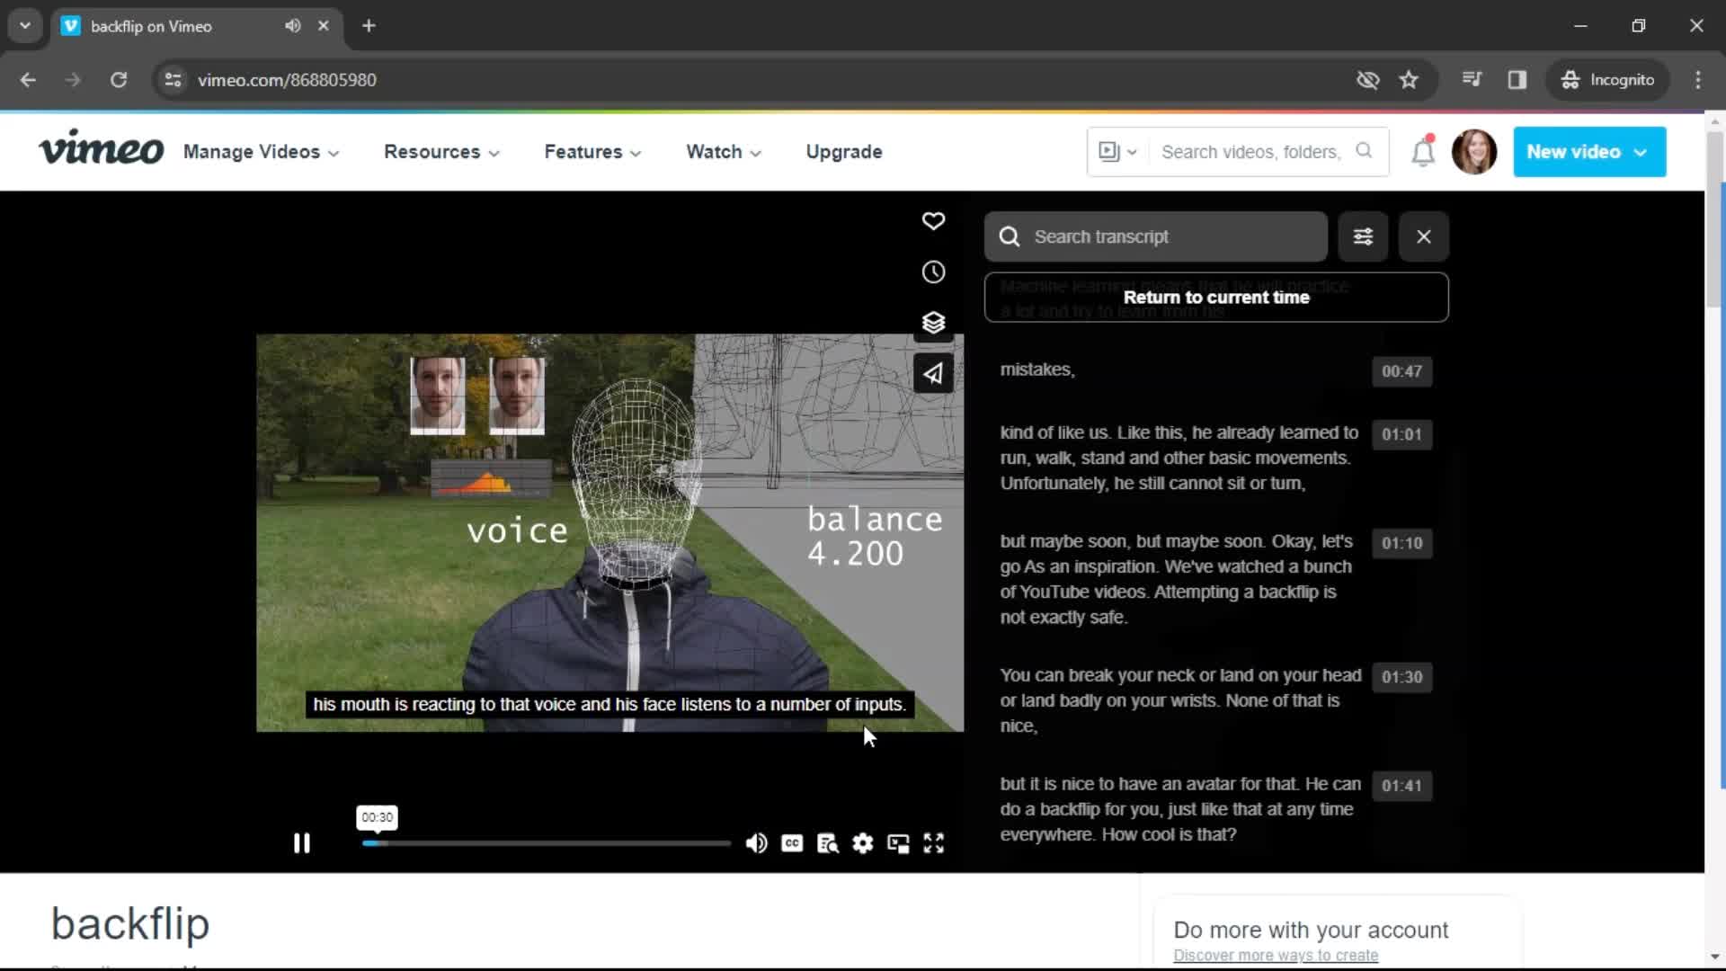The height and width of the screenshot is (971, 1726).
Task: Click the history/clock icon on the right sidebar
Action: [x=934, y=272]
